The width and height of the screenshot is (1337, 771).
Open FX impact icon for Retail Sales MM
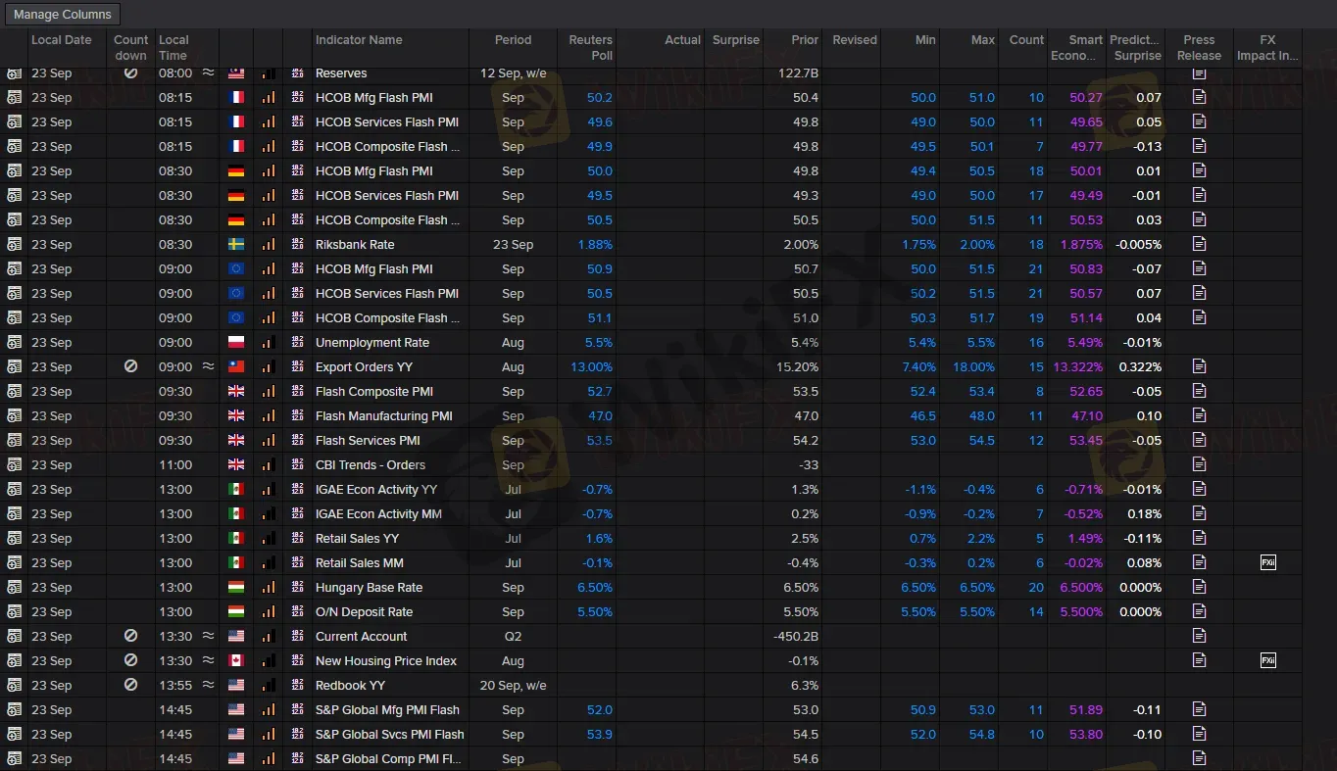[x=1267, y=562]
